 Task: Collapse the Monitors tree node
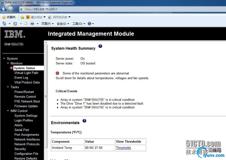8,63
